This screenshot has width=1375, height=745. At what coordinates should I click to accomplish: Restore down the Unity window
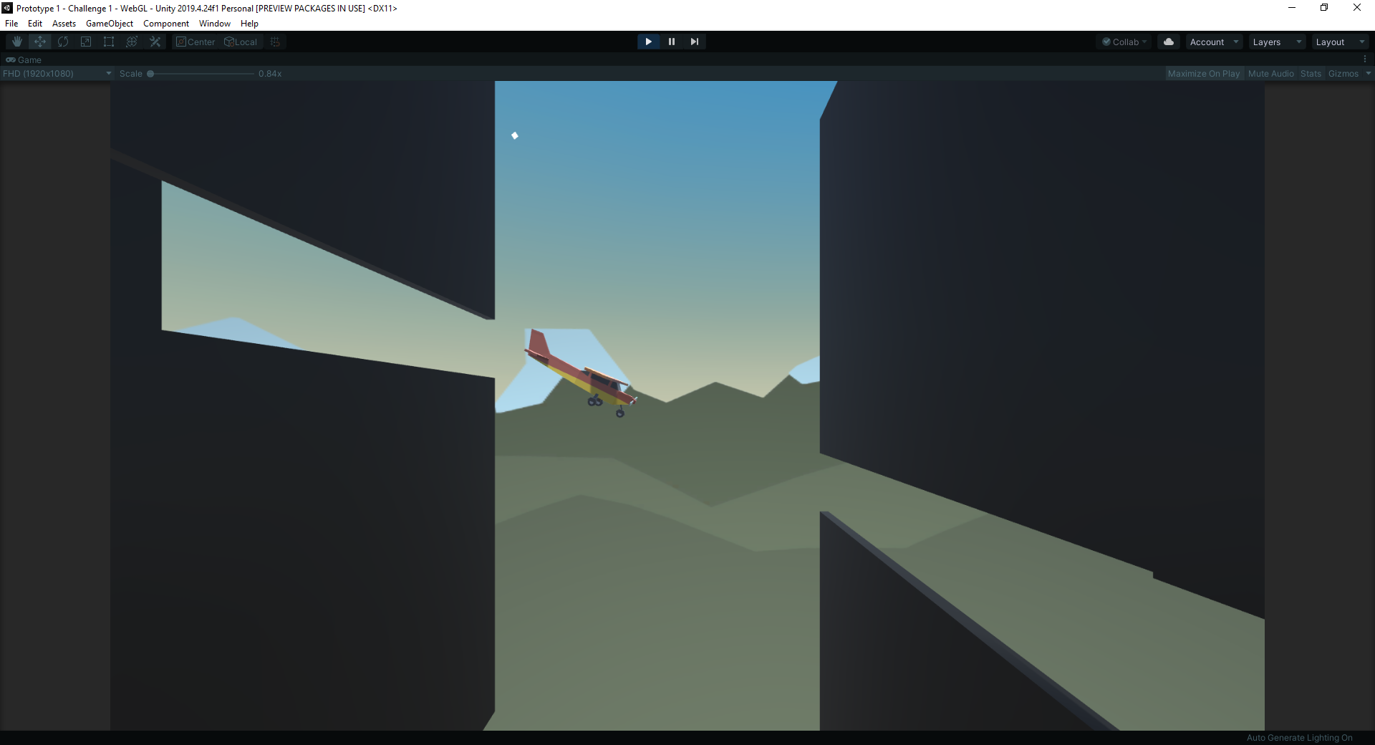pyautogui.click(x=1324, y=8)
